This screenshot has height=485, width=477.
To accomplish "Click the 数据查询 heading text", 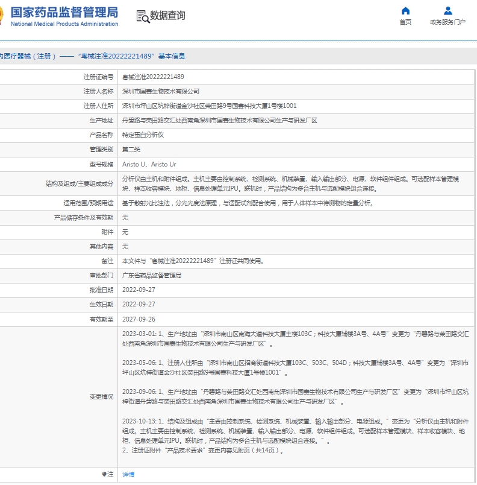I will 167,15.
